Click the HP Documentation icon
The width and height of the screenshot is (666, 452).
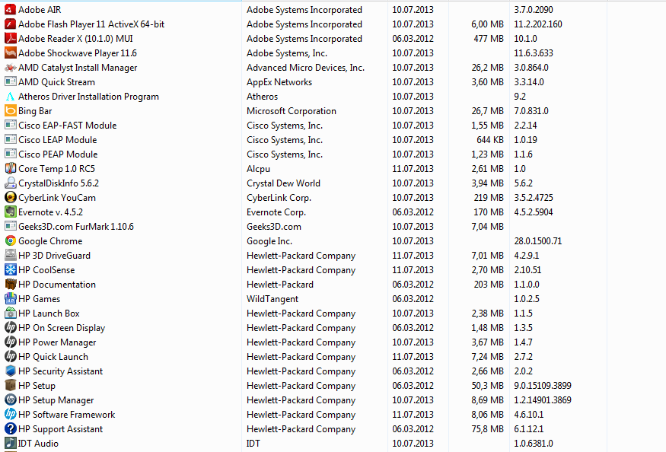point(10,284)
